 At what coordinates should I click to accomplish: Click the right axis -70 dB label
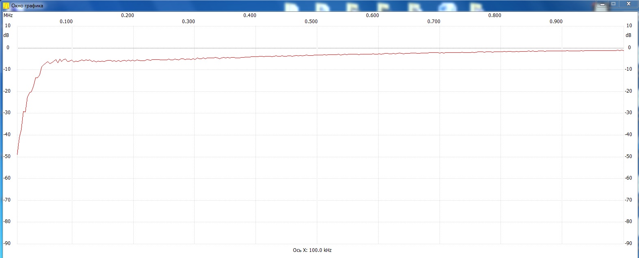tap(628, 200)
